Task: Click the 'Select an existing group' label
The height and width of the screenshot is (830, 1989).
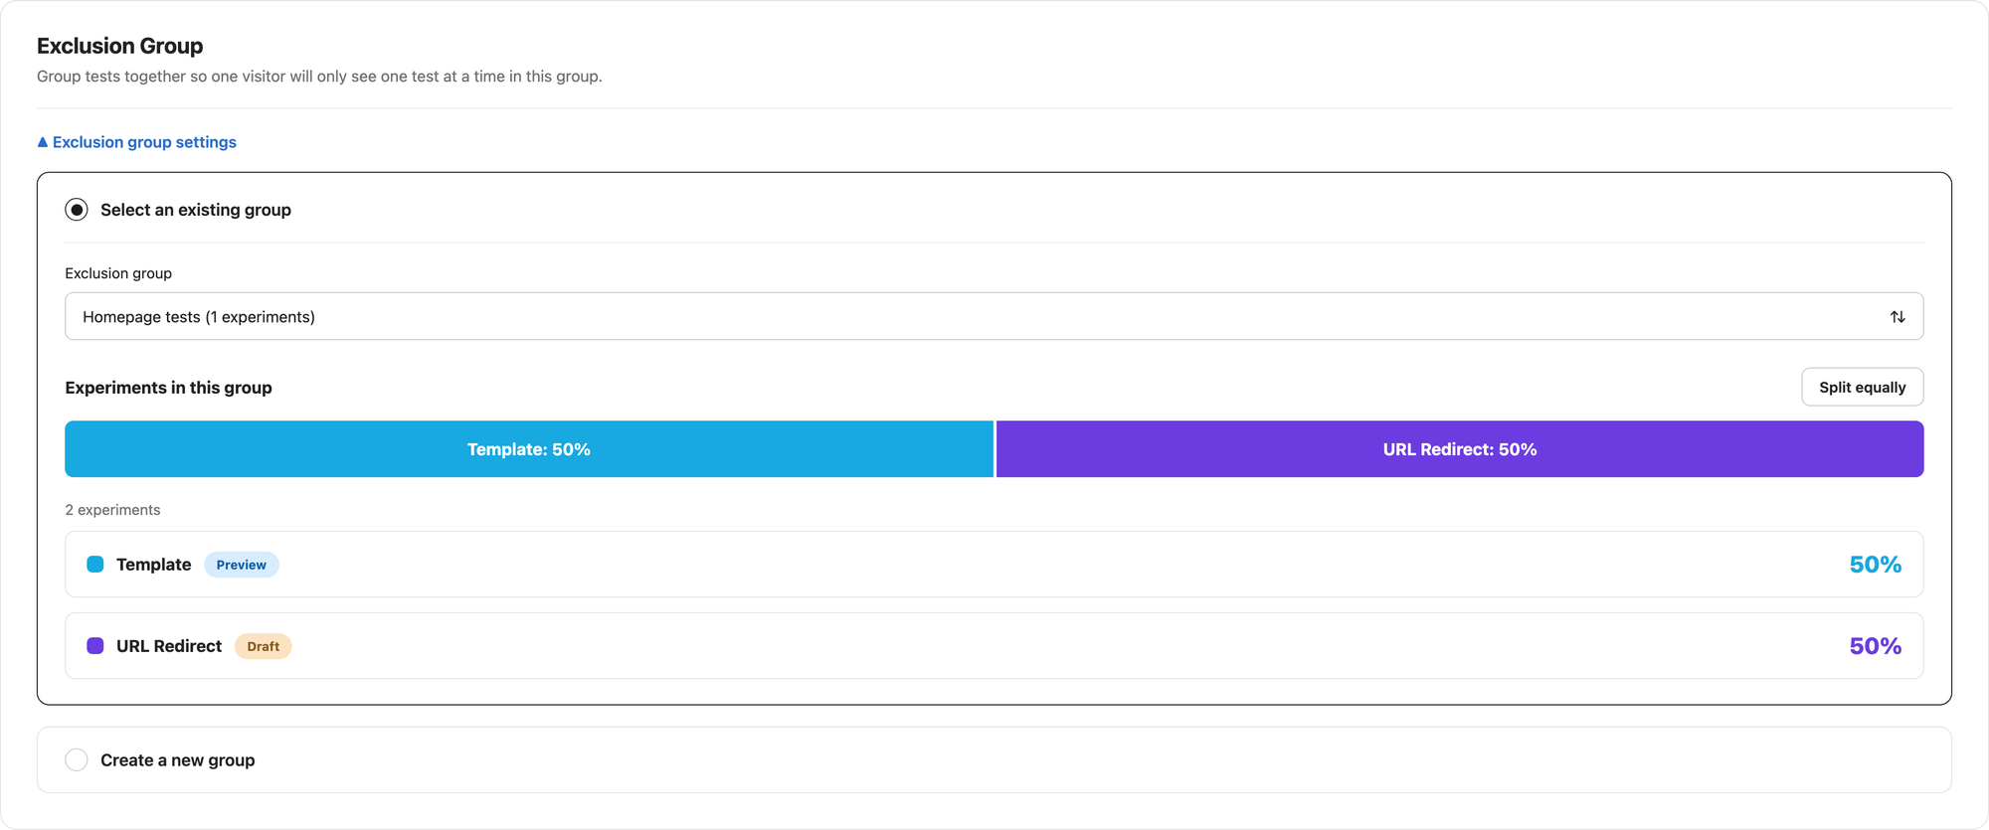Action: [x=196, y=210]
